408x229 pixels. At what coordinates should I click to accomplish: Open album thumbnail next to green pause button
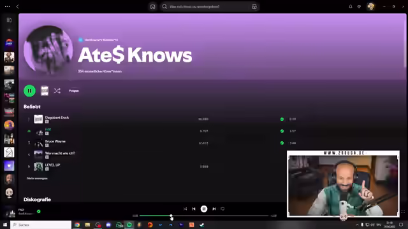click(x=45, y=91)
